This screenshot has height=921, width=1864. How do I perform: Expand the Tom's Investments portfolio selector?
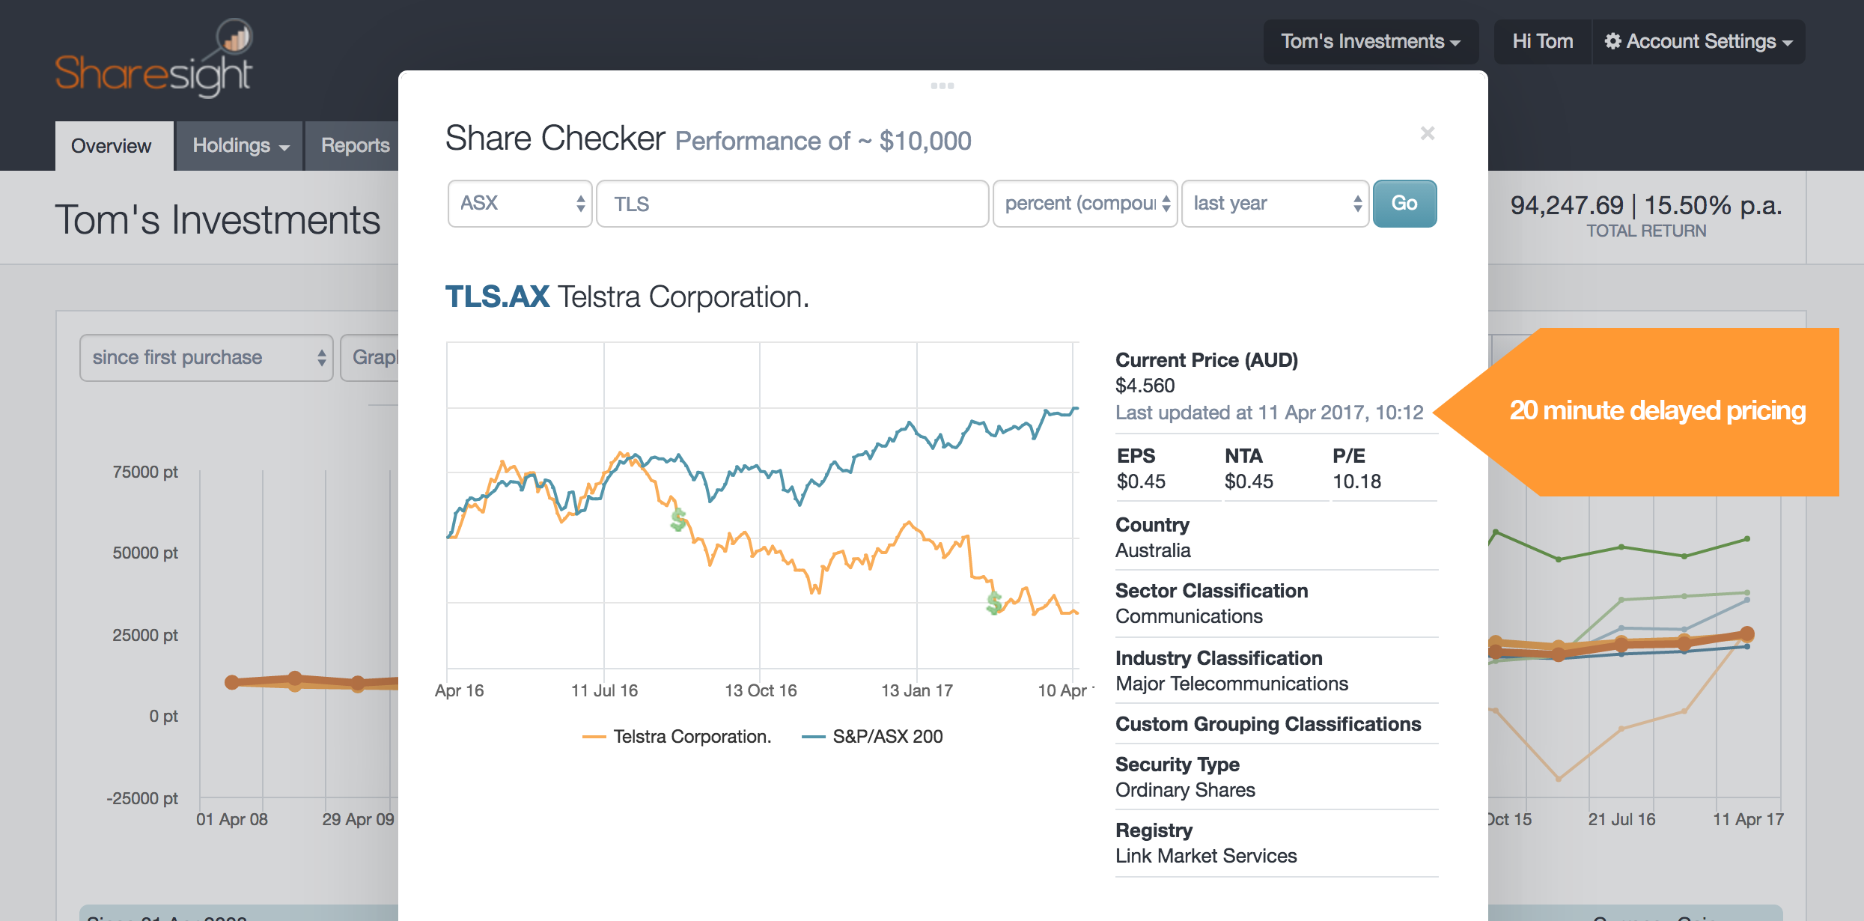[1370, 41]
